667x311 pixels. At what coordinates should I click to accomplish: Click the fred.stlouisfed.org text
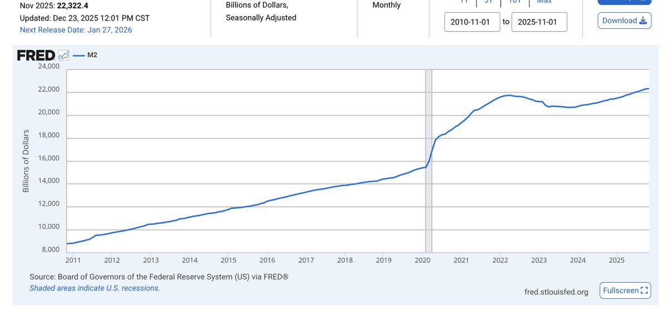[556, 292]
